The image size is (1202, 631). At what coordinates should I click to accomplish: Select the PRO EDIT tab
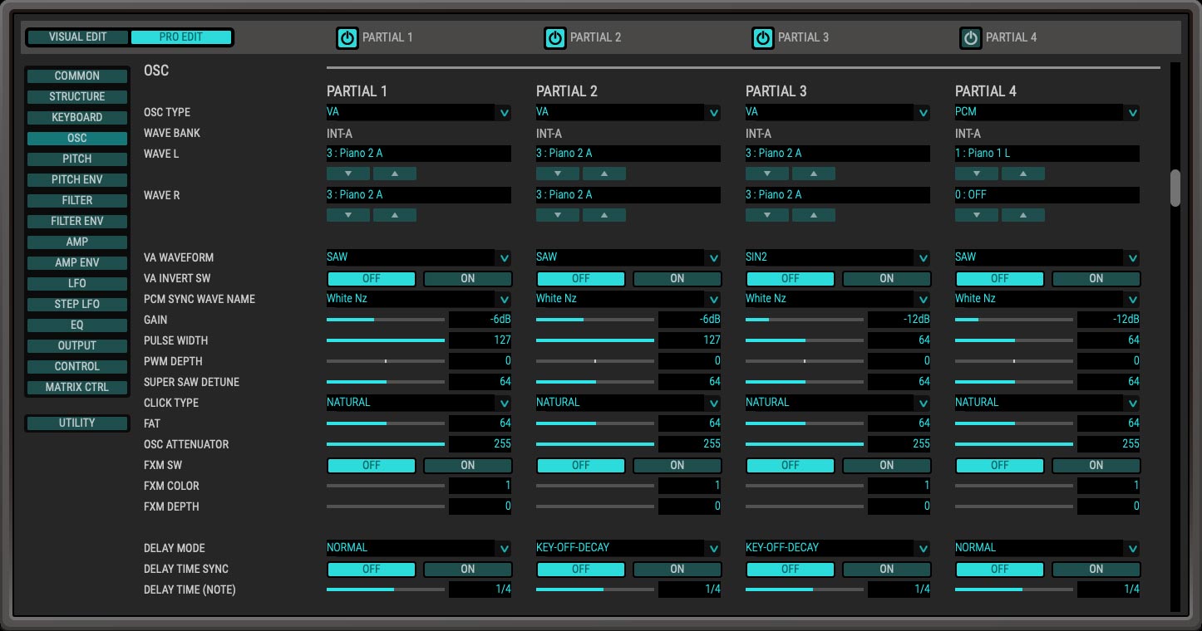(x=182, y=37)
